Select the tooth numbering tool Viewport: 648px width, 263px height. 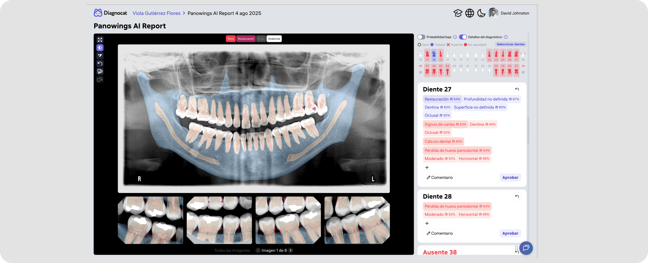click(x=100, y=71)
